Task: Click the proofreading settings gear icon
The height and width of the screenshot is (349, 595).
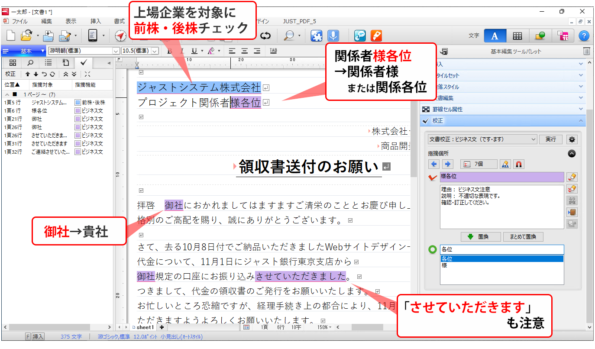Action: 572,139
